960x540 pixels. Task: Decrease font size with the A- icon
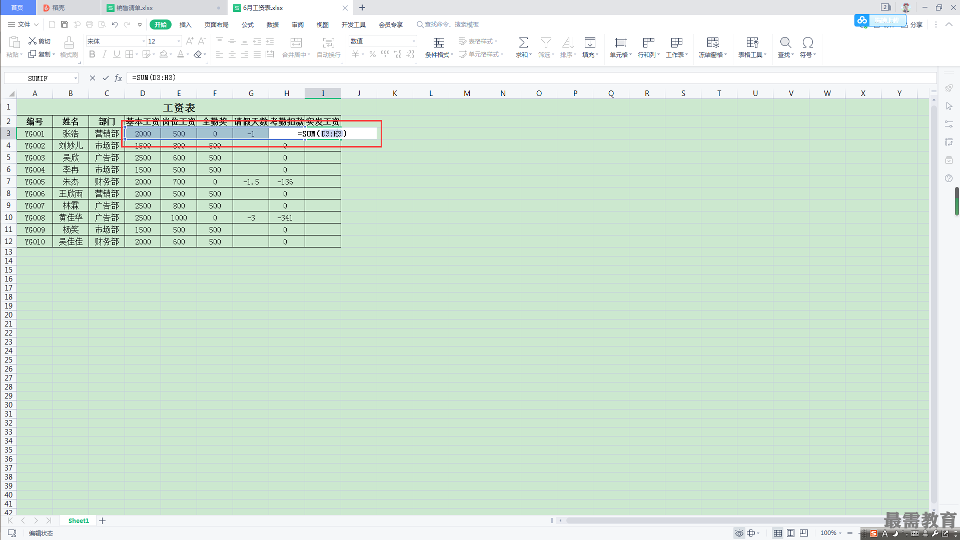(x=202, y=41)
